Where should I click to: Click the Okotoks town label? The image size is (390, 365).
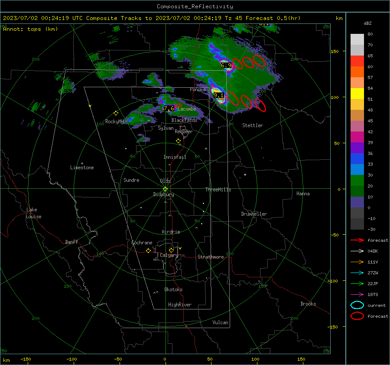point(173,289)
